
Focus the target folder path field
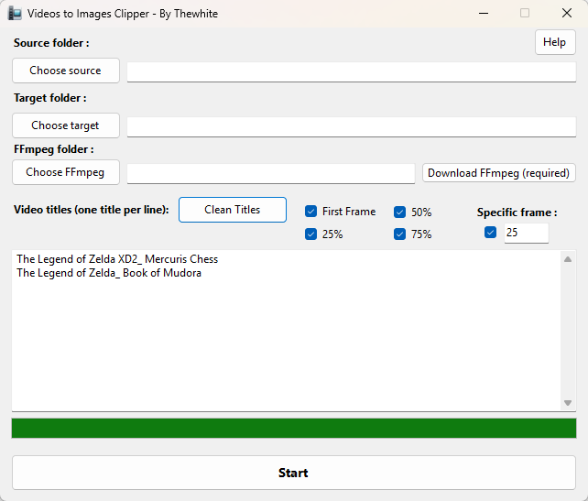click(351, 126)
